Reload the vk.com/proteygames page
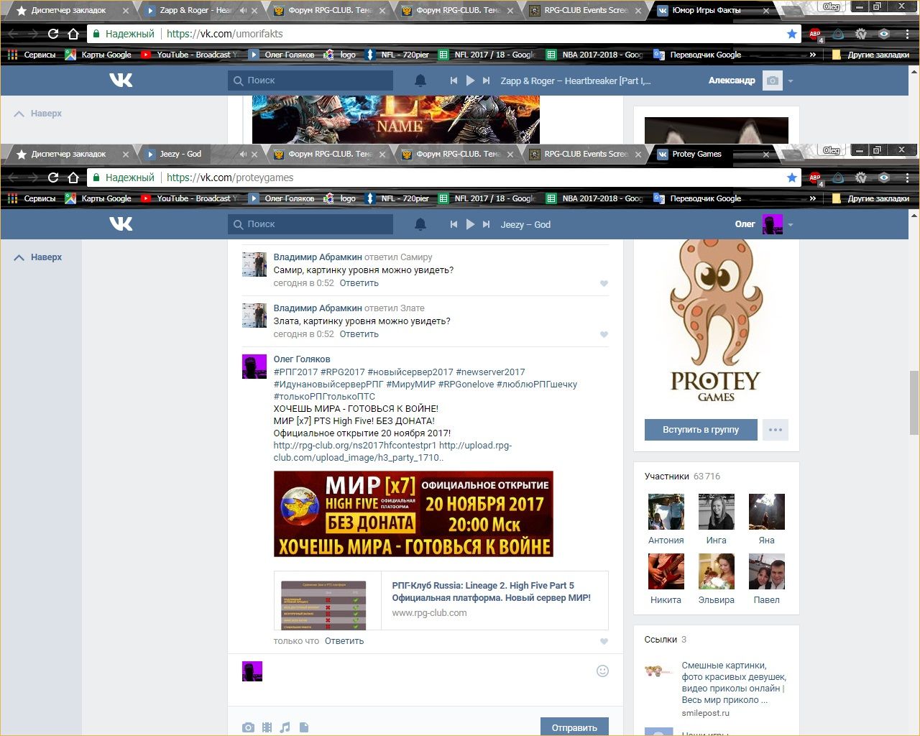 52,178
